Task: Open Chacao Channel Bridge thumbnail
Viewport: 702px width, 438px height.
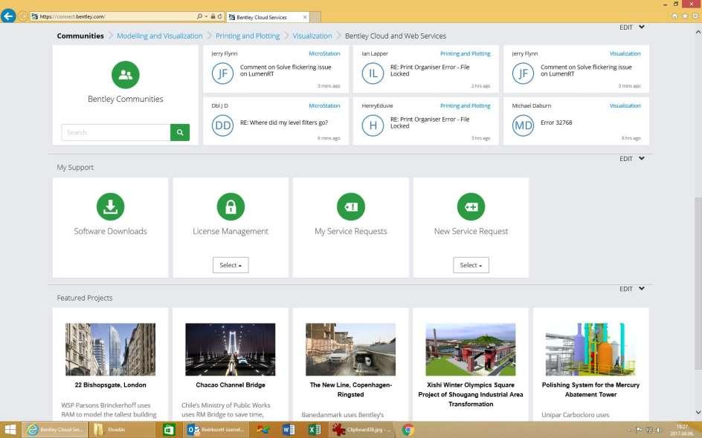Action: pos(231,350)
